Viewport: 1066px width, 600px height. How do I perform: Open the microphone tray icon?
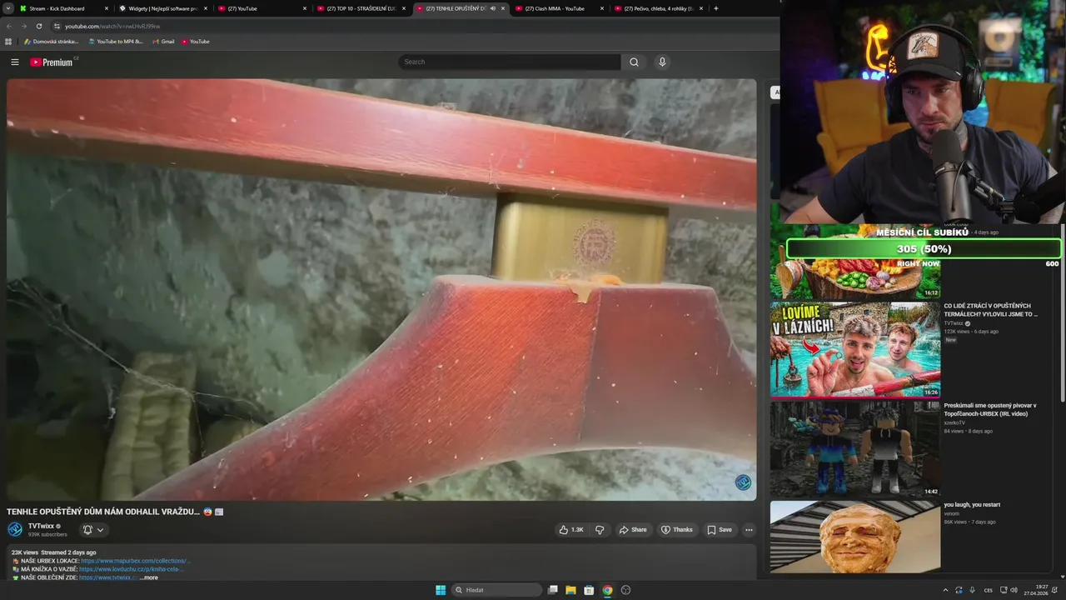(972, 590)
